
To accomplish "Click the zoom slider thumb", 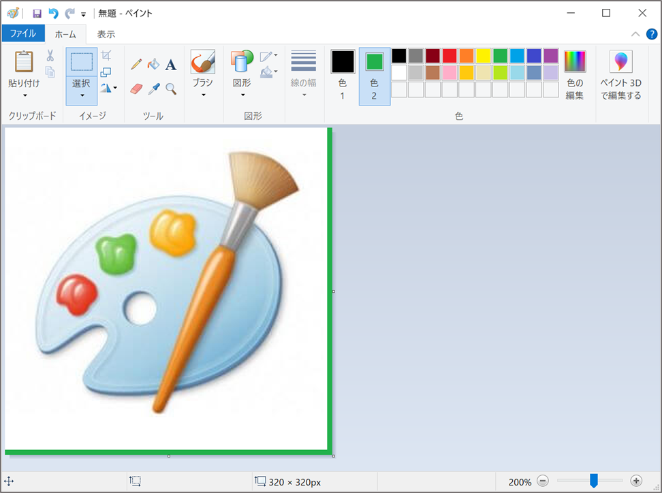I will point(594,480).
